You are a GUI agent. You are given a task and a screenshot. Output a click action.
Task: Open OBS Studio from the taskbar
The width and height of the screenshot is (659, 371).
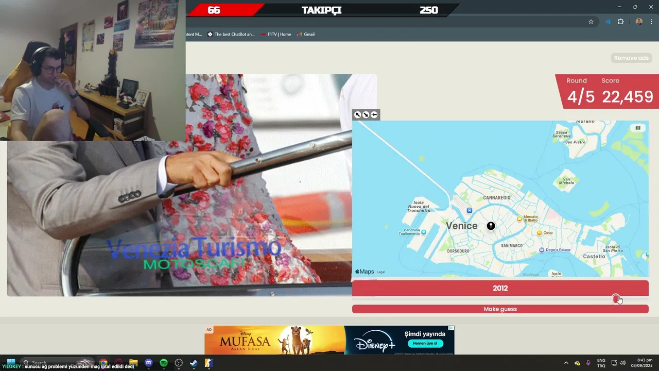(x=179, y=363)
